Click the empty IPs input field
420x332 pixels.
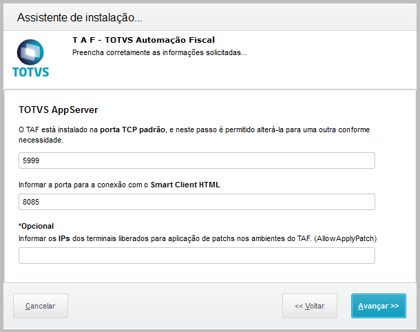tap(196, 256)
